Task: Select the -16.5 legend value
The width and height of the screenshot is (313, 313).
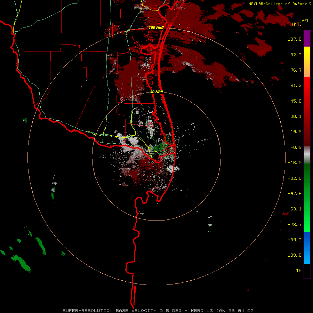Action: point(295,163)
